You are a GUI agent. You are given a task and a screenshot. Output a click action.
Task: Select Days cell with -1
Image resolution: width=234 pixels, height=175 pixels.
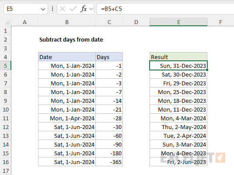tap(109, 66)
